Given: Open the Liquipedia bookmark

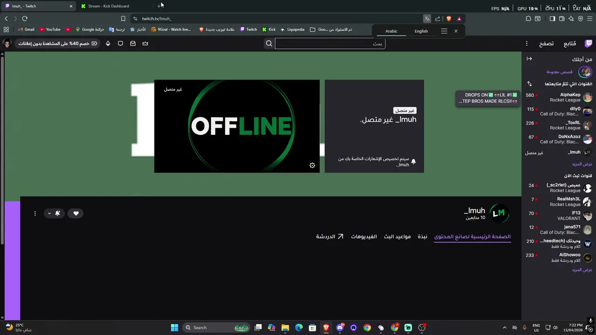Looking at the screenshot, I should pyautogui.click(x=292, y=29).
